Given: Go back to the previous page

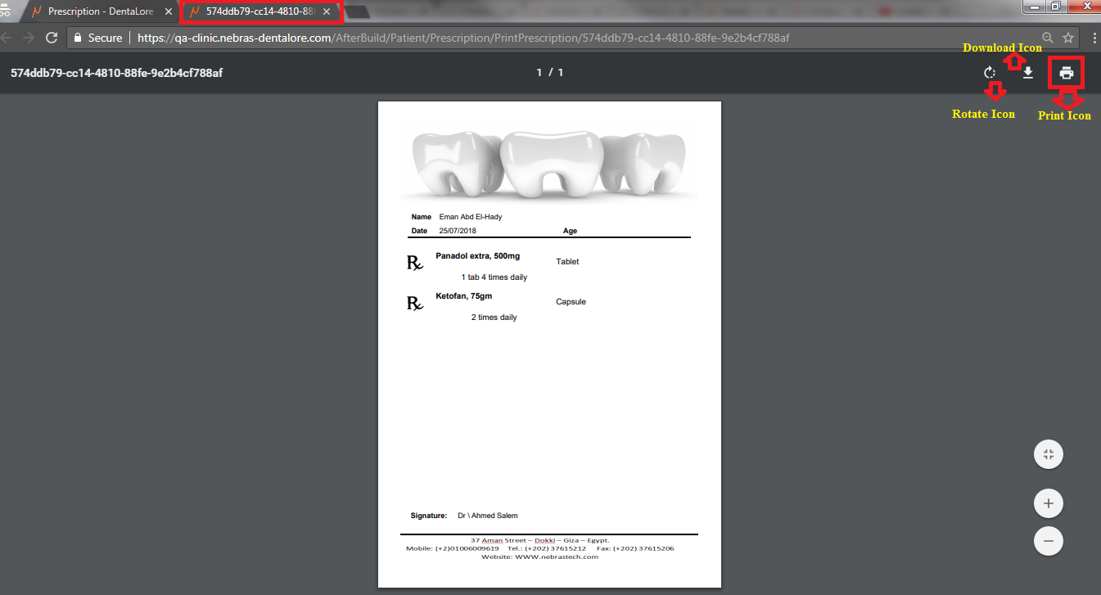Looking at the screenshot, I should (x=7, y=38).
